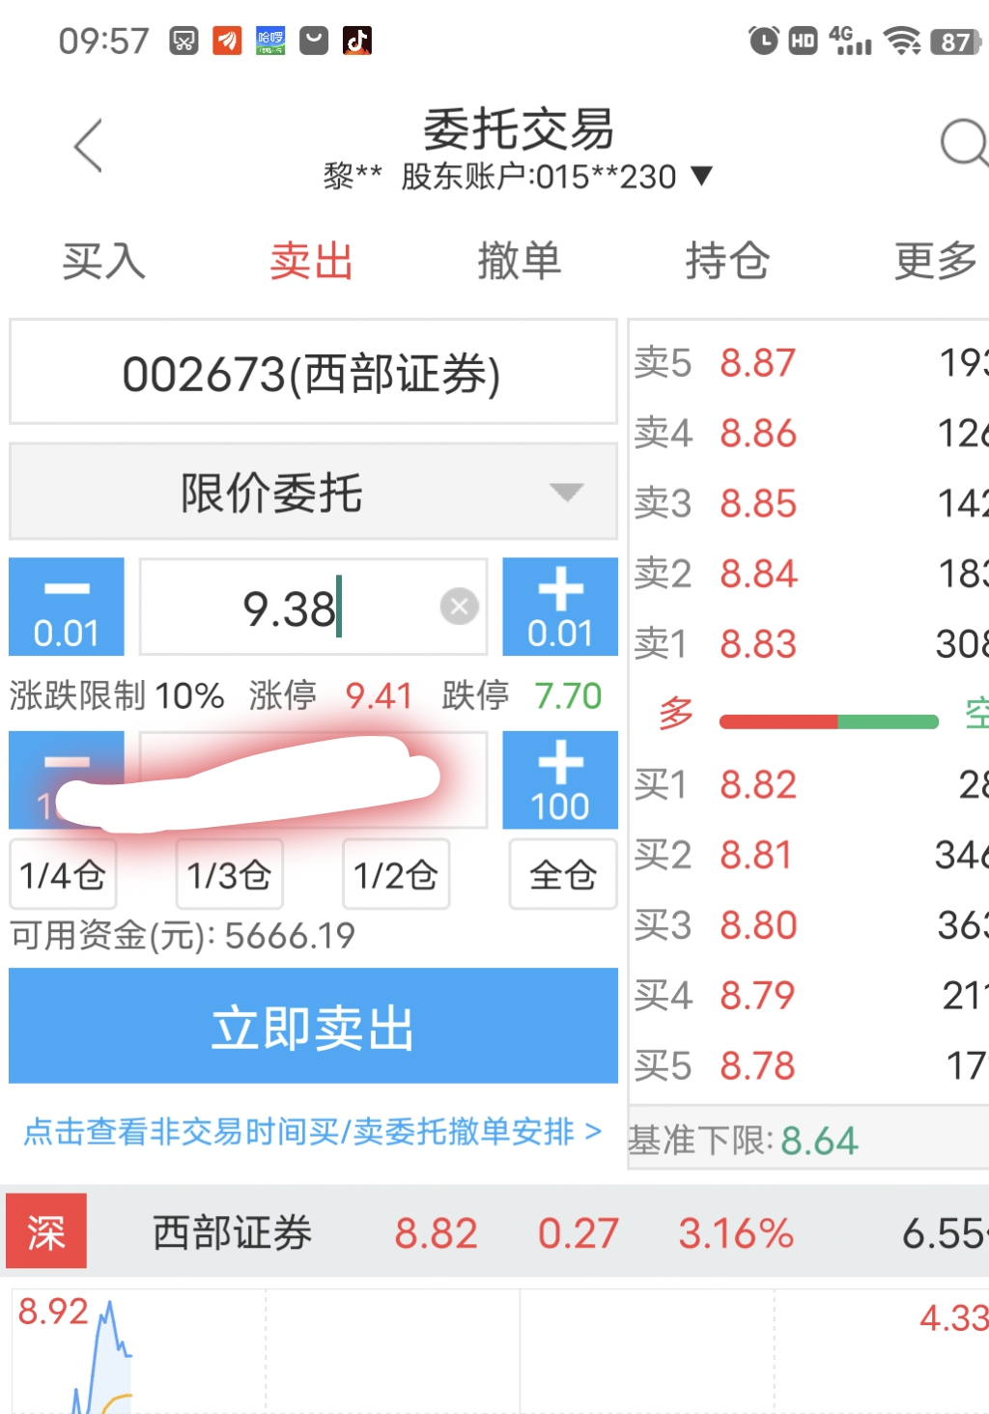Viewport: 989px width, 1414px height.
Task: Select the 卖出 tab
Action: pos(311,261)
